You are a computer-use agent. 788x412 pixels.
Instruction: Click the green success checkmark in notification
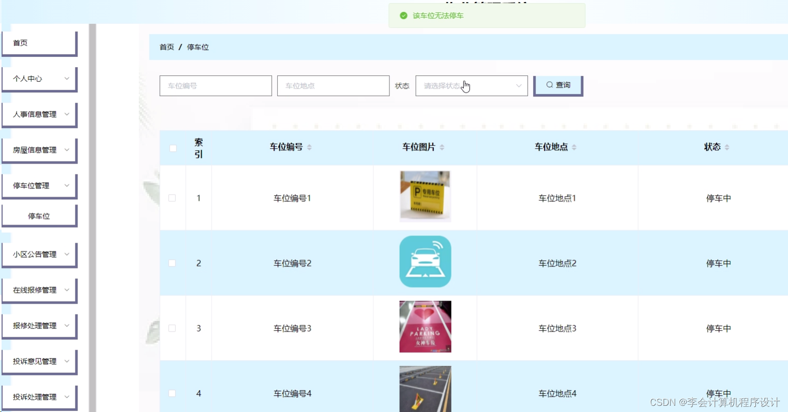pyautogui.click(x=404, y=15)
